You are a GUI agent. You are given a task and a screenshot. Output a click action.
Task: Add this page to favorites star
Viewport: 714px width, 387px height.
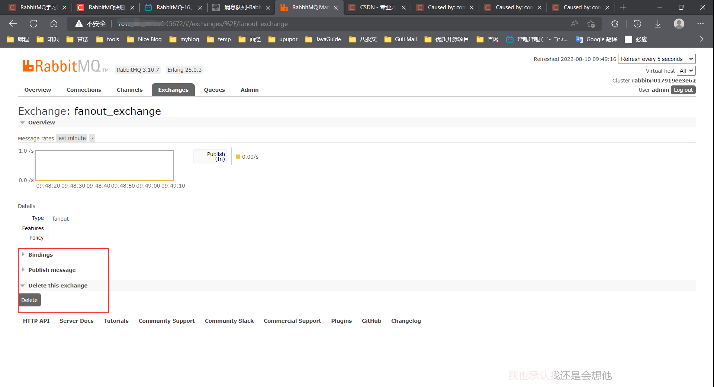click(591, 24)
